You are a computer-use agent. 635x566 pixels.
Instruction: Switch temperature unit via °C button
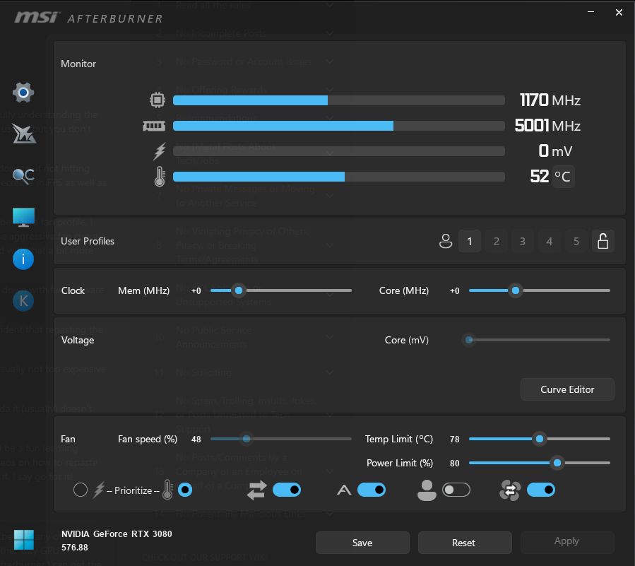564,177
